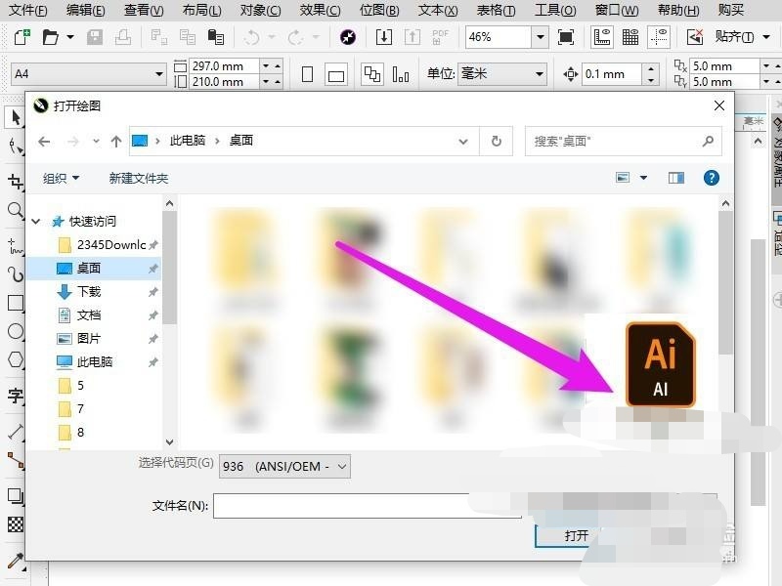The image size is (782, 586).
Task: Go up one folder level
Action: 116,142
